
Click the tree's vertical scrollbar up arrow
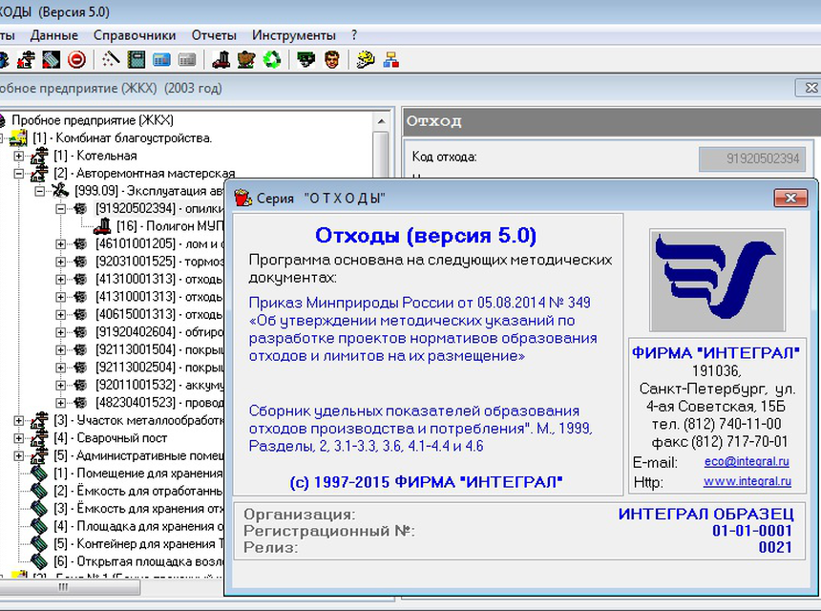(x=381, y=121)
